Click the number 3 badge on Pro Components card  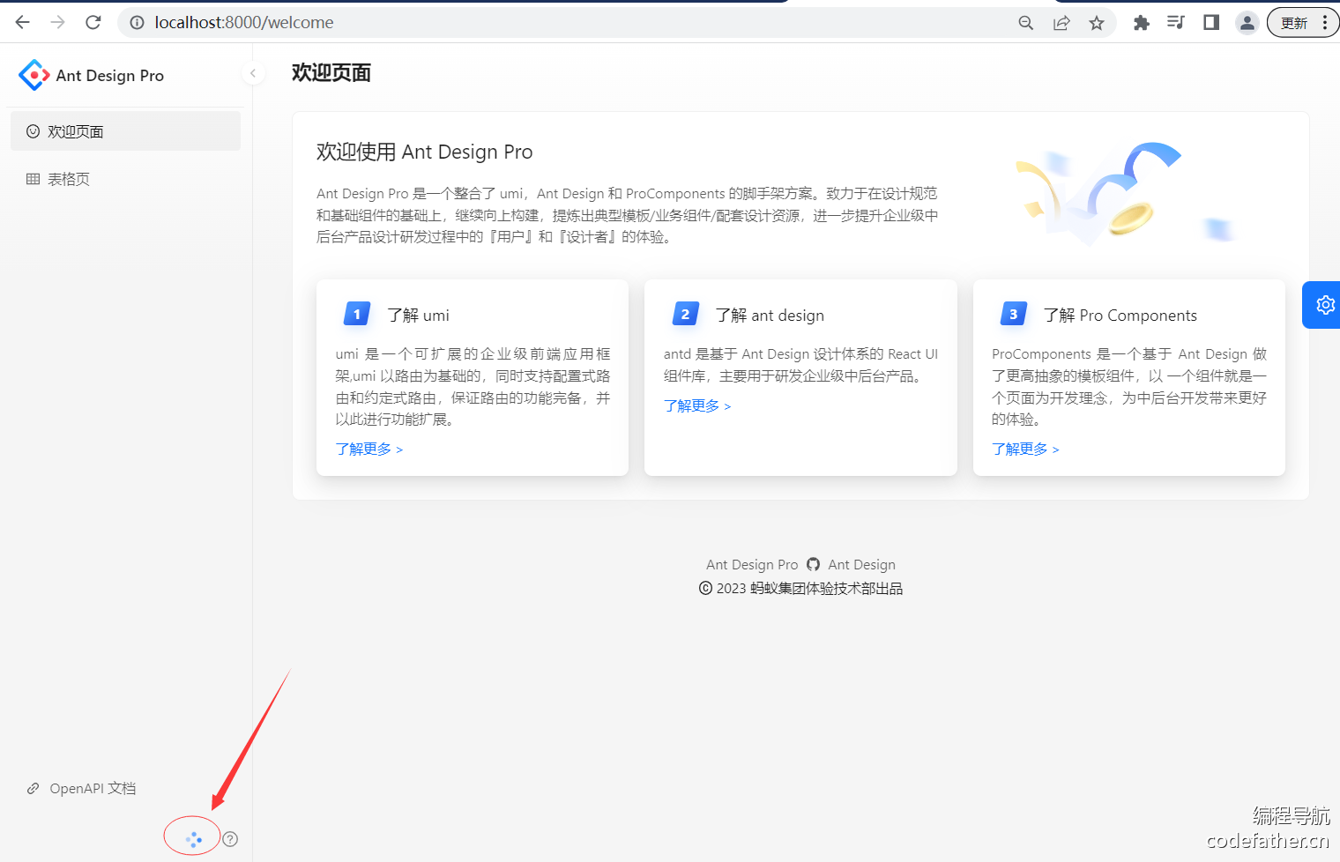tap(1014, 314)
